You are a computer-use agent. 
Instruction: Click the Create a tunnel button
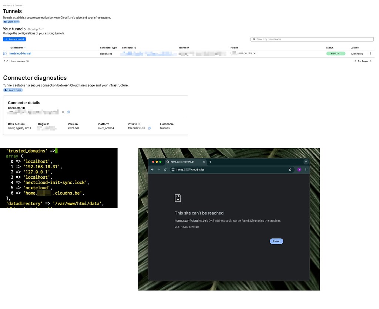[x=14, y=39]
